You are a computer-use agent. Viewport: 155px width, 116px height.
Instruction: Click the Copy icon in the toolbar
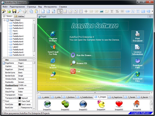(x=31, y=11)
